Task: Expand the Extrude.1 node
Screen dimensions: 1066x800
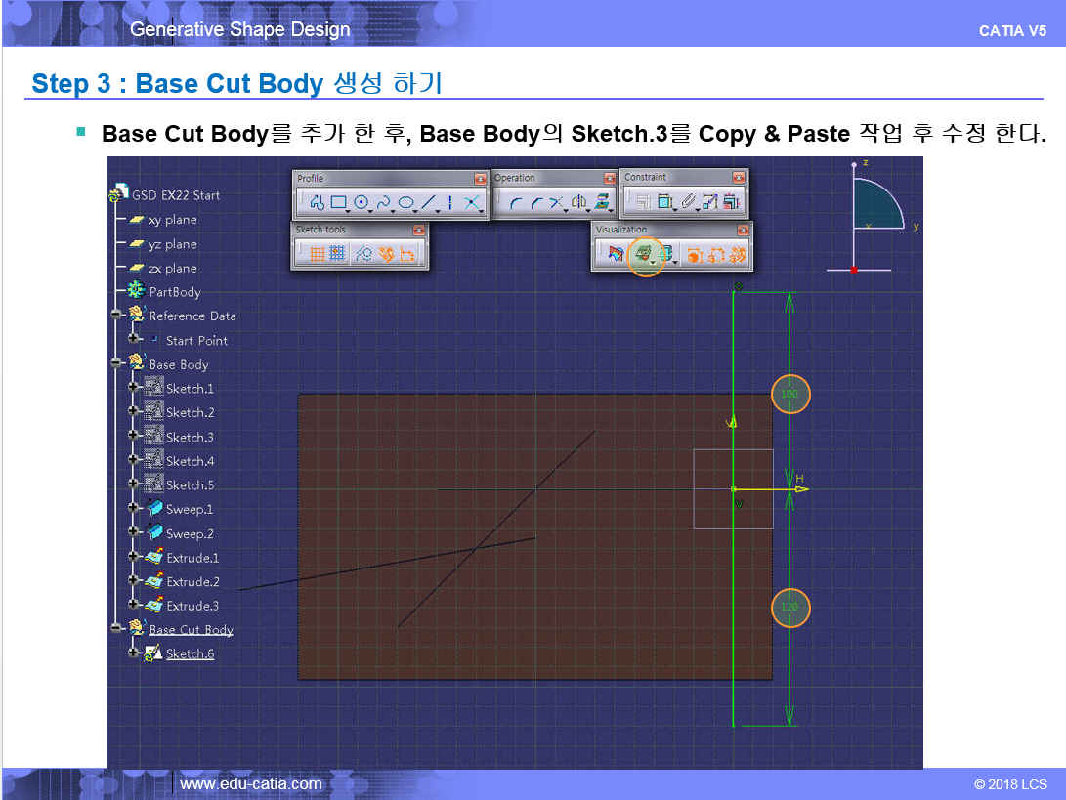Action: point(133,557)
